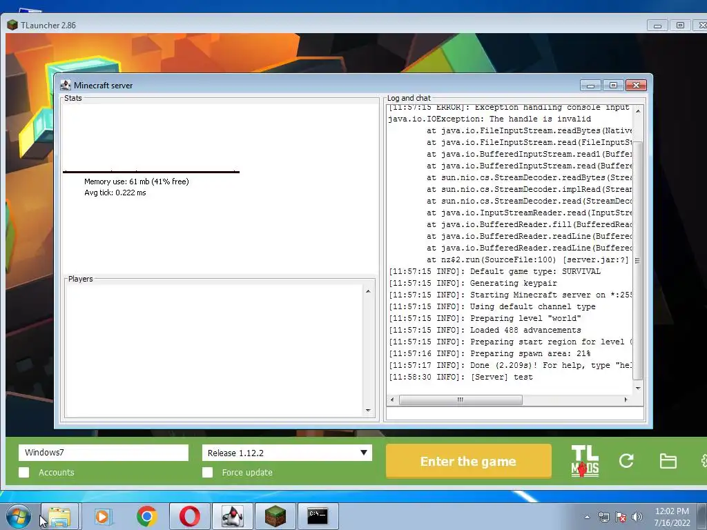The width and height of the screenshot is (707, 530).
Task: Click "Avg tick: 0.222 ms" text
Action: [115, 193]
